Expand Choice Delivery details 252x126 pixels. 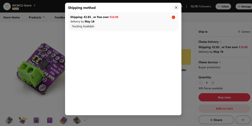coord(210,42)
